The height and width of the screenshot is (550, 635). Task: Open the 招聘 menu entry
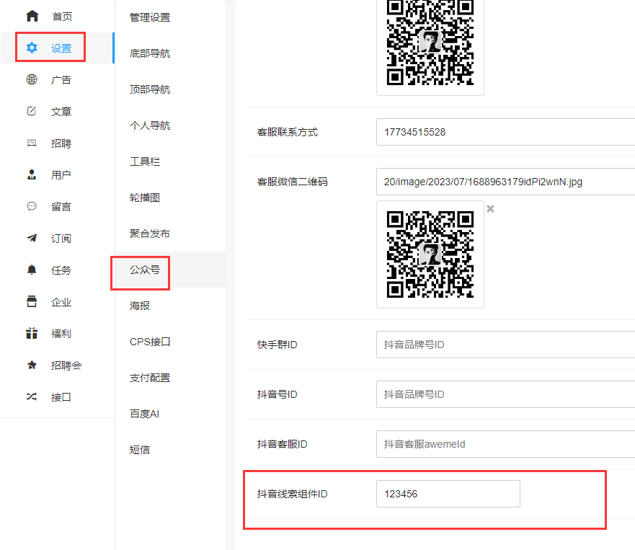pyautogui.click(x=61, y=143)
